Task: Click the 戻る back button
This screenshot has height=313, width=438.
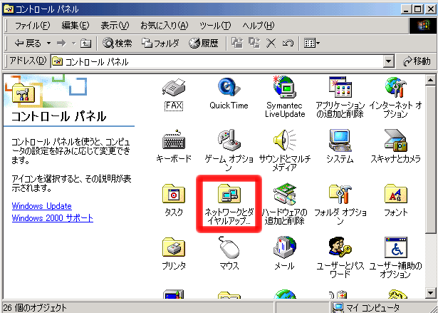Action: coord(27,43)
